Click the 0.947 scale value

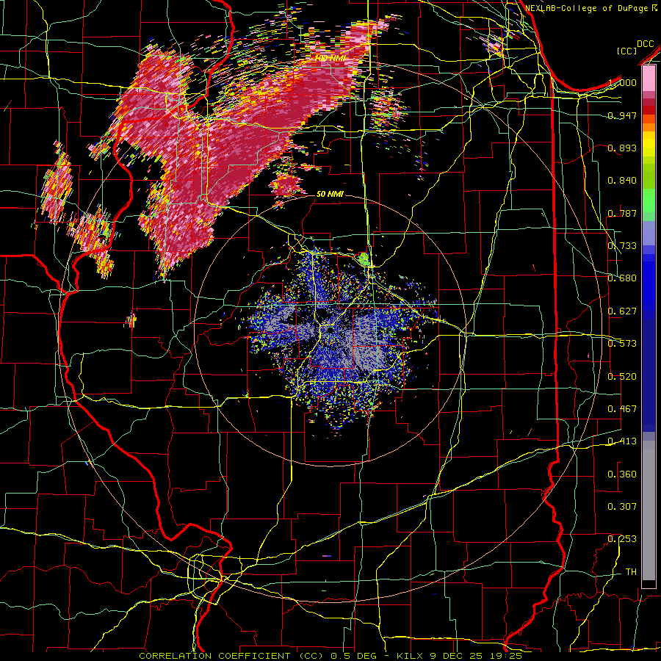point(622,115)
